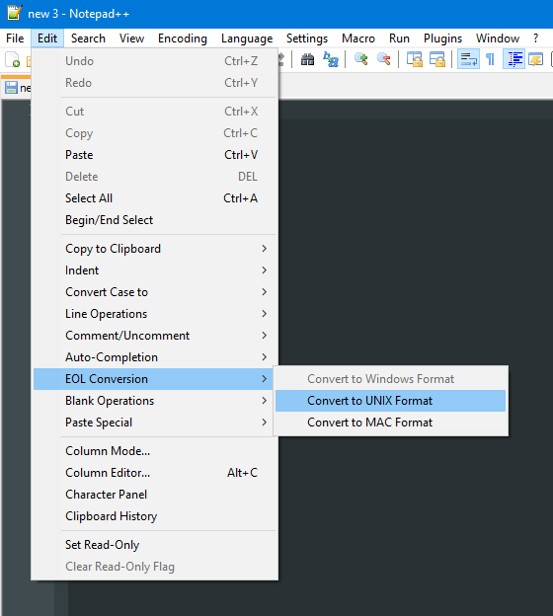Click the Zoom In magnifier icon
Viewport: 553px width, 616px height.
click(x=360, y=59)
